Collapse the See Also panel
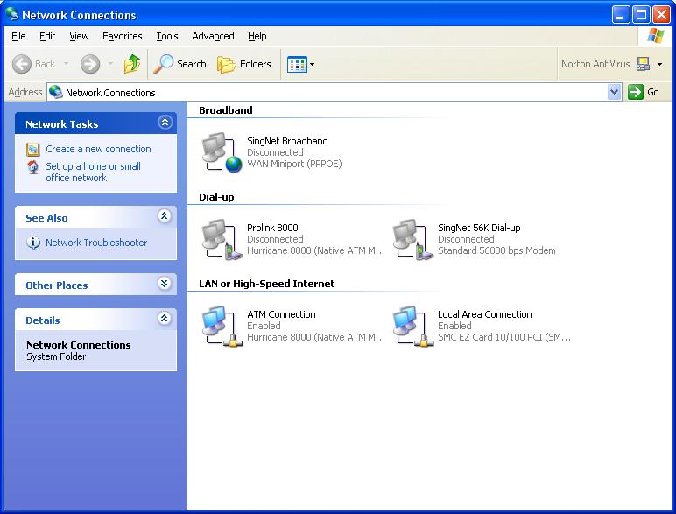Viewport: 676px width, 514px height. coord(165,215)
